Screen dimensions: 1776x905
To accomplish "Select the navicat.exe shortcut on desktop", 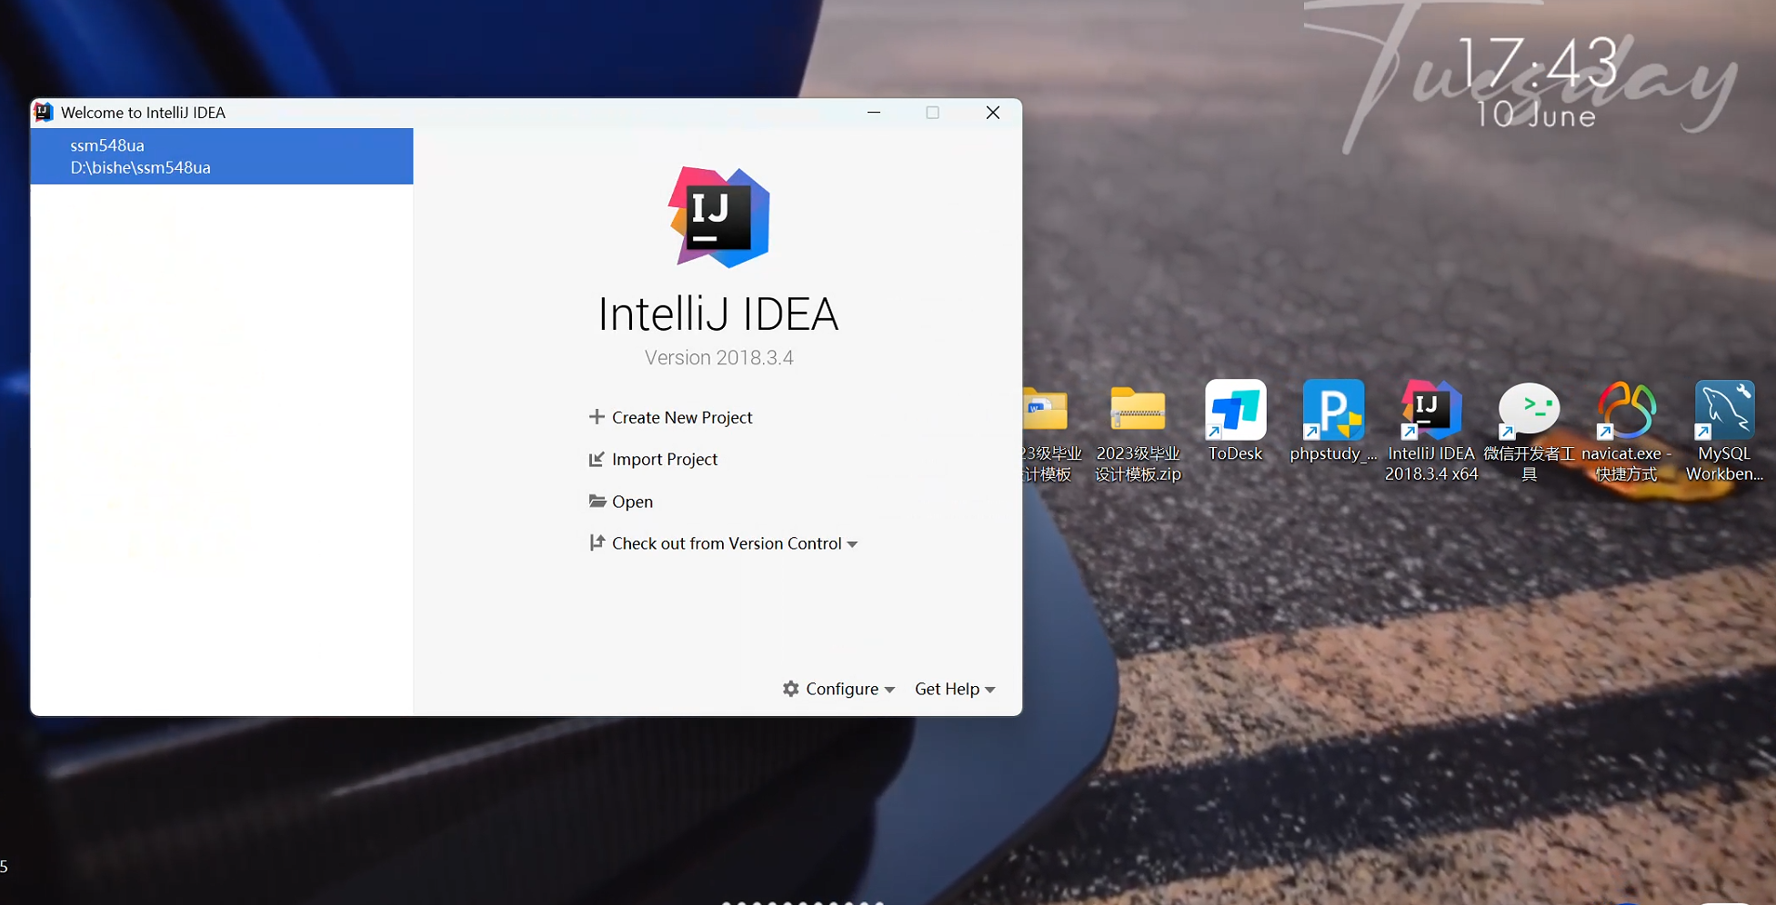I will [1627, 431].
